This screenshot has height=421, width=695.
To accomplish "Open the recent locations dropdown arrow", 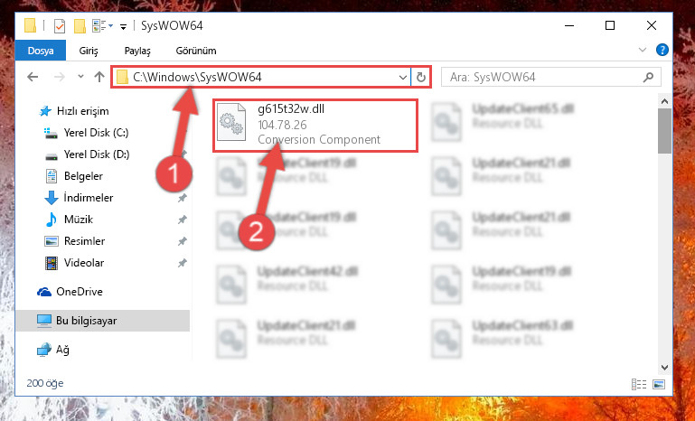I will click(80, 77).
